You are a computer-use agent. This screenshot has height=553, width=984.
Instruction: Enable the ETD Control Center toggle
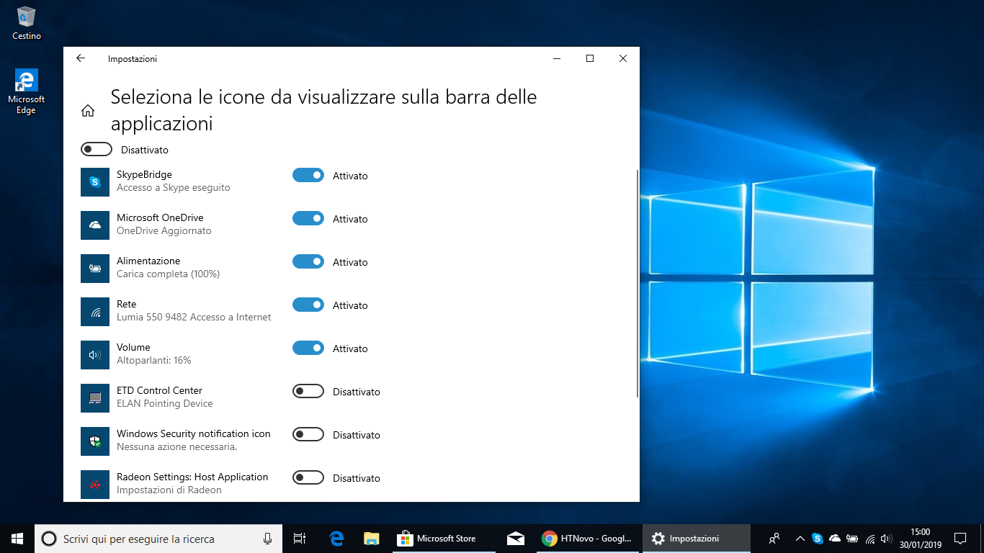click(x=308, y=391)
